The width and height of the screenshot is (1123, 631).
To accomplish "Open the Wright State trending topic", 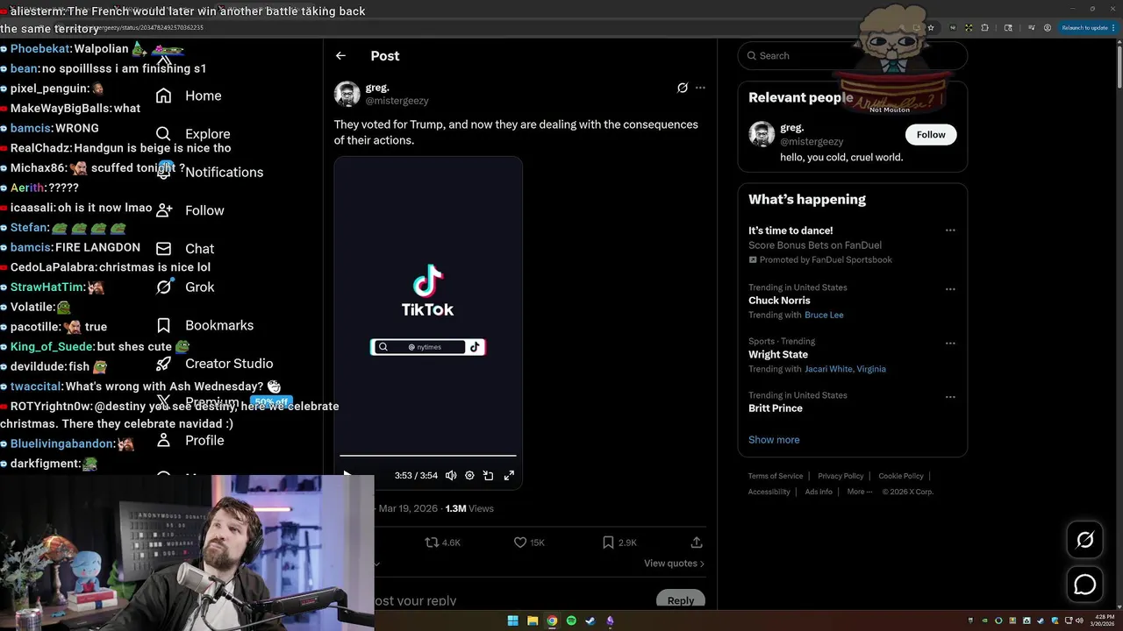I will coord(778,355).
